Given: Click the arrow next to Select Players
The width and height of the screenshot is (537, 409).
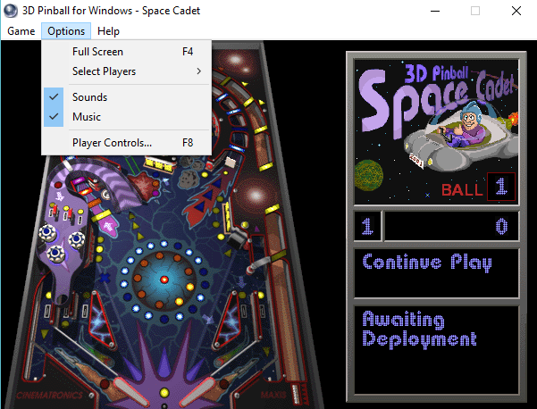Looking at the screenshot, I should (x=198, y=71).
